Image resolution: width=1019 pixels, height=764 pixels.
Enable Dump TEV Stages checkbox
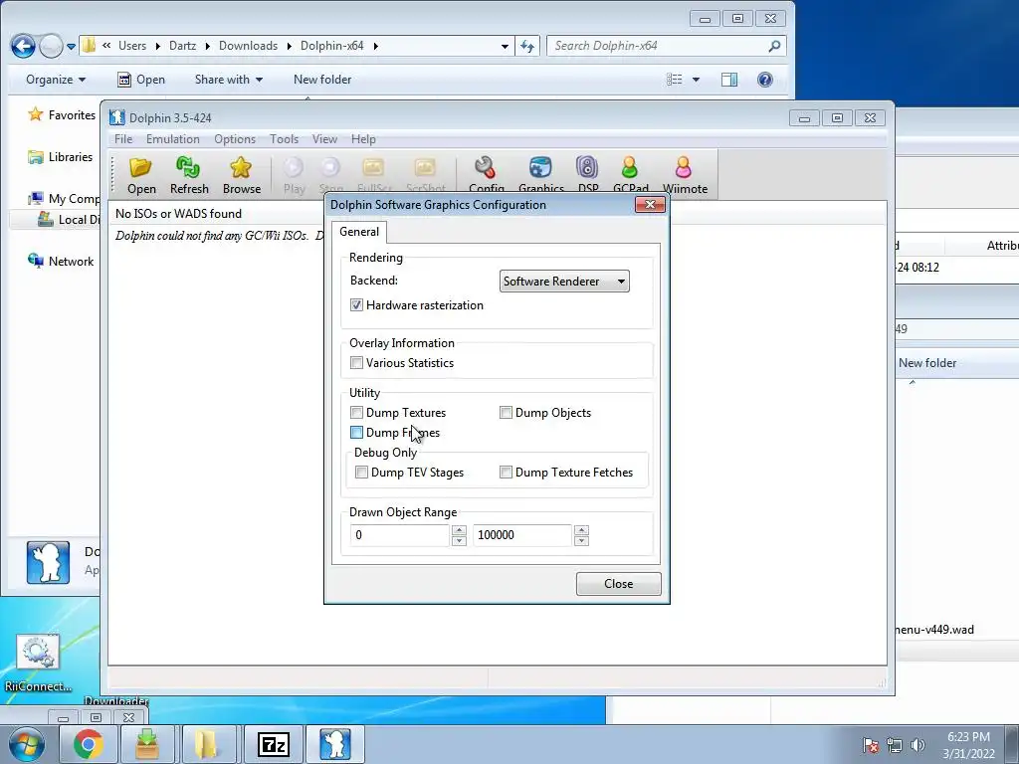[361, 473]
